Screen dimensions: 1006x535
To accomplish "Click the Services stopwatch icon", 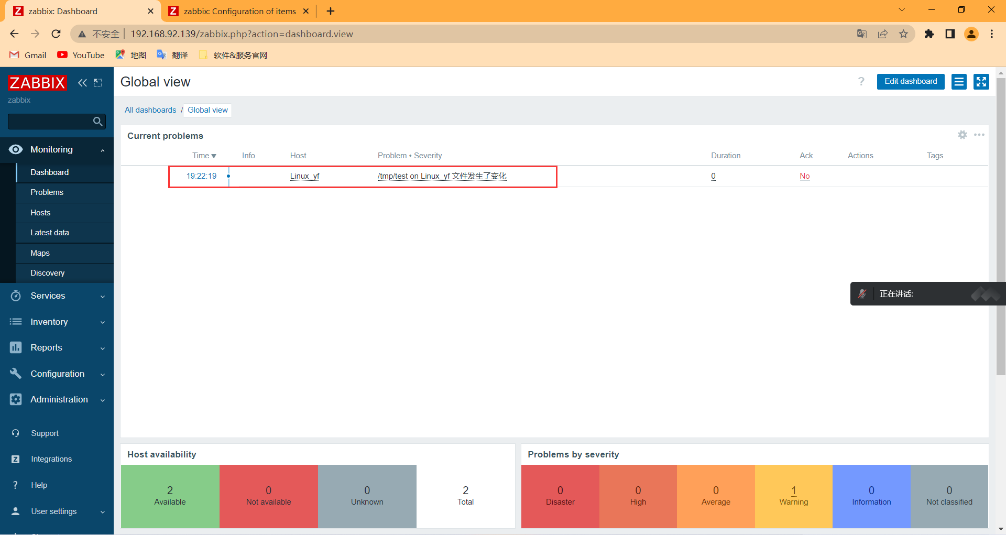I will click(16, 296).
